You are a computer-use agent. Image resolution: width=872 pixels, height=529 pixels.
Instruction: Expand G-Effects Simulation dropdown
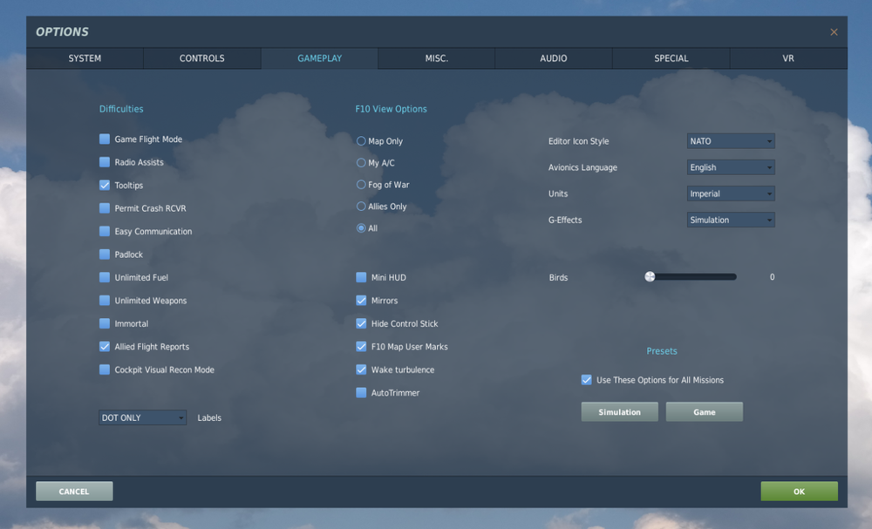click(731, 220)
